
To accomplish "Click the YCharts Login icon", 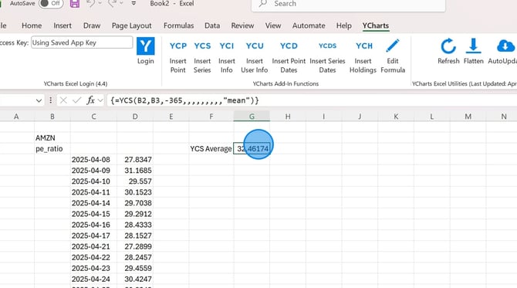I will click(145, 46).
